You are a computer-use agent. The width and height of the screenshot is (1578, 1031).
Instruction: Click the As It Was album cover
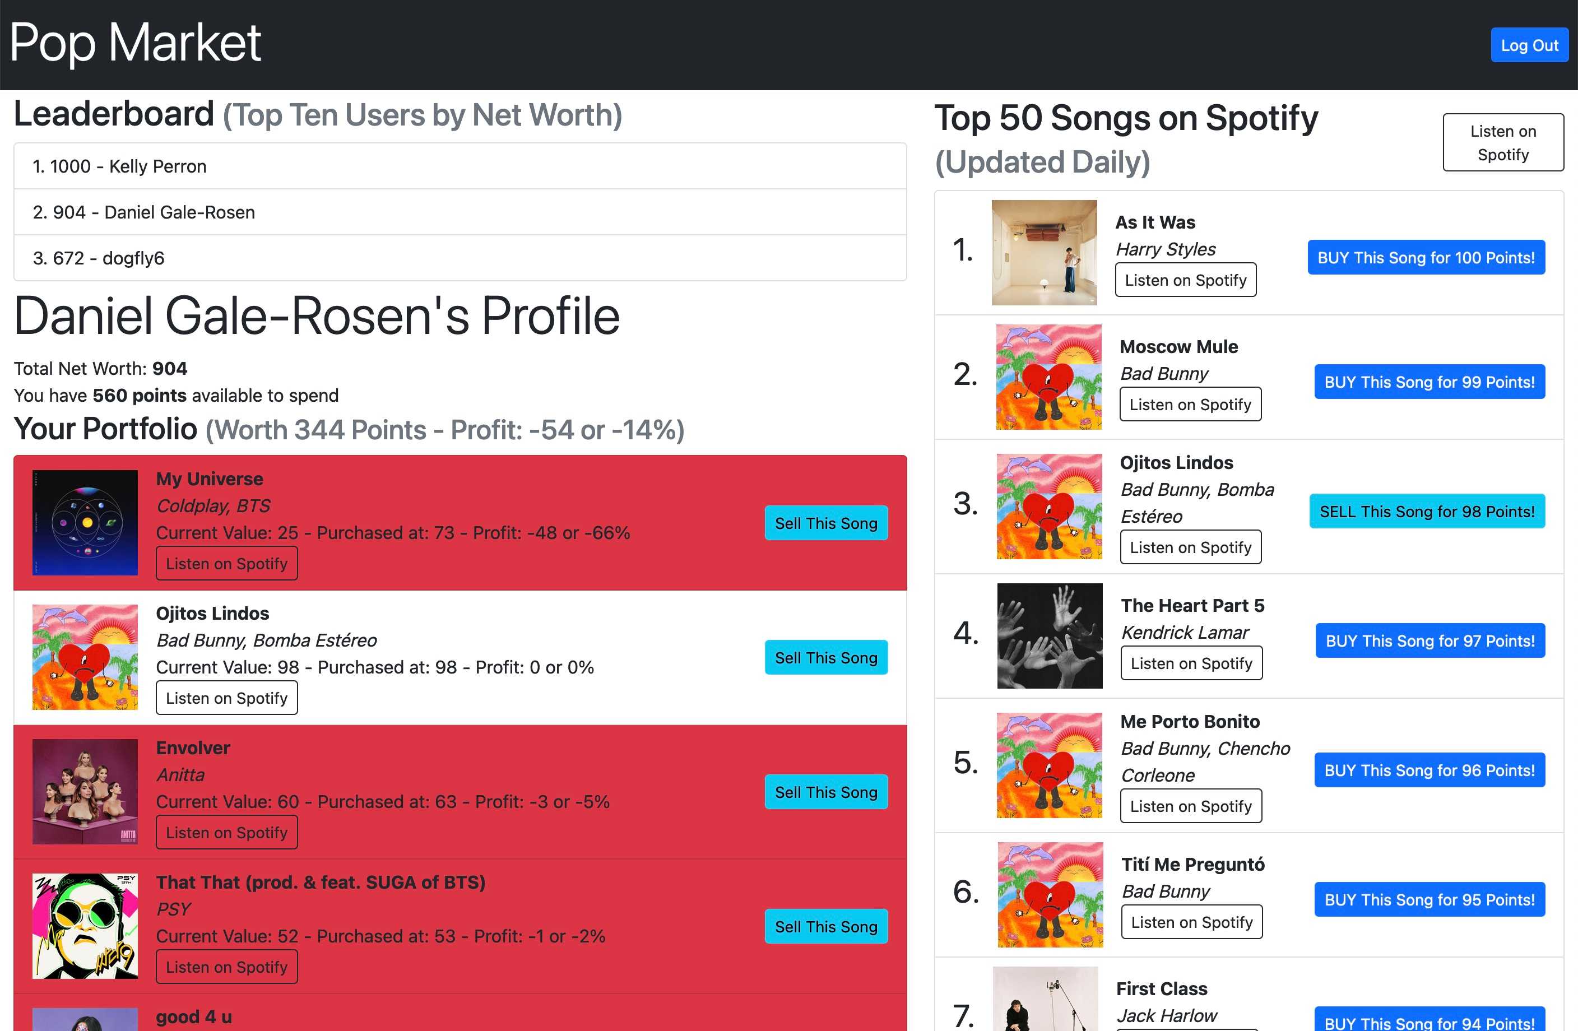click(x=1043, y=253)
